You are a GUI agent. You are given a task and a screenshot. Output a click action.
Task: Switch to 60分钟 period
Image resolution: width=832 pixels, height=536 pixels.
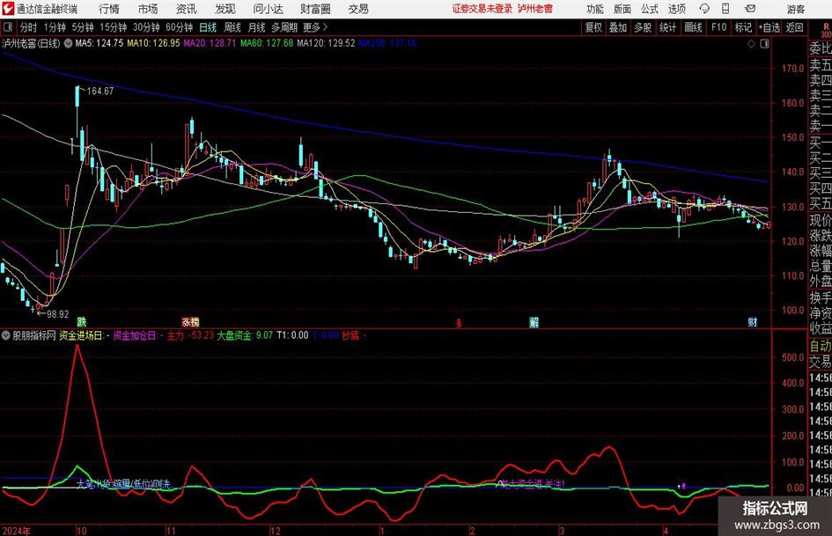click(179, 27)
